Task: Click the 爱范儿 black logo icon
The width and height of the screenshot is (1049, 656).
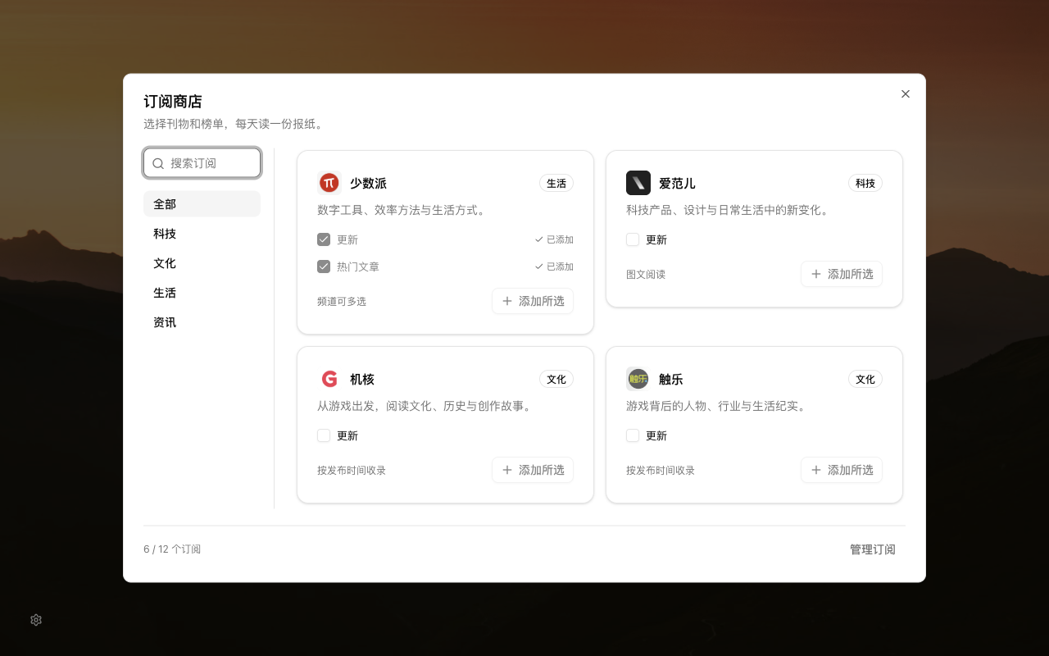Action: click(x=638, y=183)
